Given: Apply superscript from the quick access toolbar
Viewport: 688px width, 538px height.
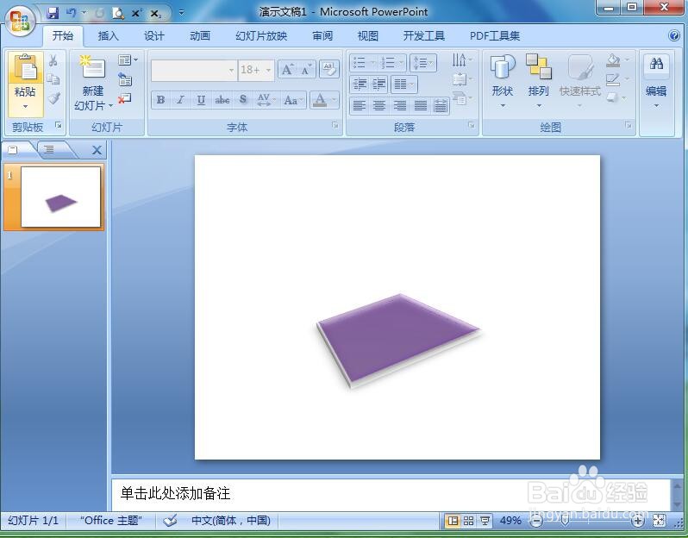Looking at the screenshot, I should (136, 13).
